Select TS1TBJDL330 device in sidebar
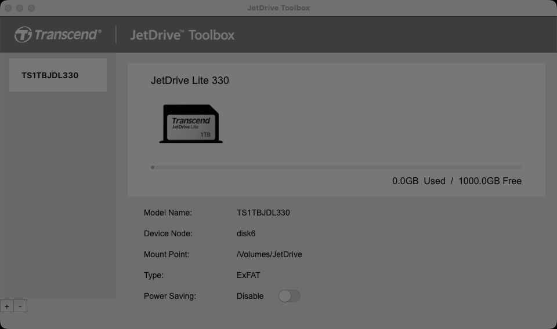This screenshot has height=329, width=557. point(58,75)
